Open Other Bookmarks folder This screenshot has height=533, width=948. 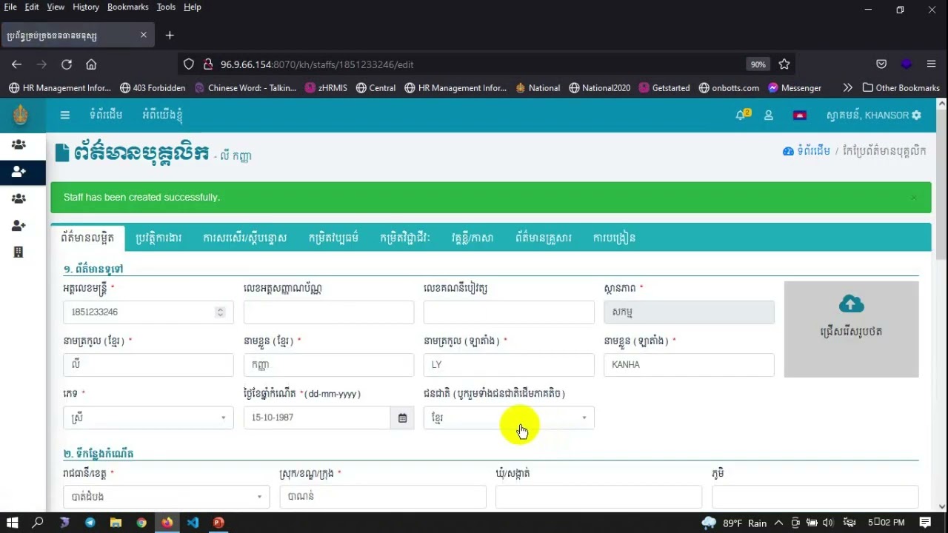point(901,87)
